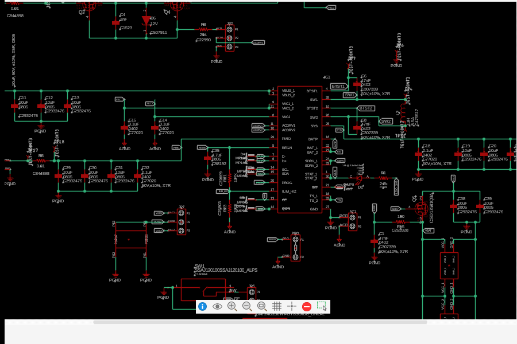Click the zoom to fit magnifier
The image size is (517, 344).
[x=262, y=307]
